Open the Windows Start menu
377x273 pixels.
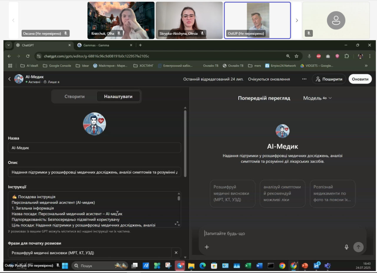(65, 266)
